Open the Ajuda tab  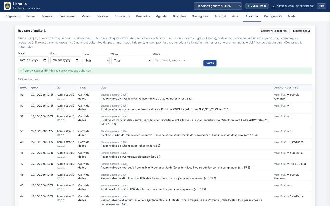[291, 16]
